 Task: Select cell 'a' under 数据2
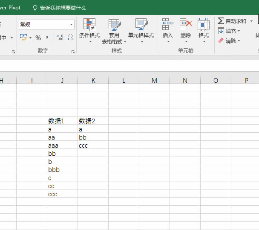point(93,128)
